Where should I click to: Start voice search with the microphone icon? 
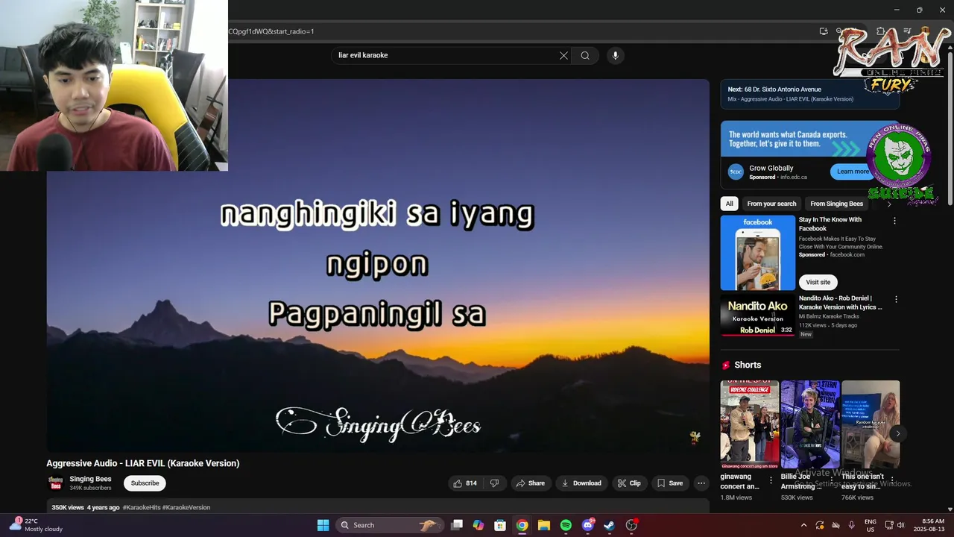615,55
